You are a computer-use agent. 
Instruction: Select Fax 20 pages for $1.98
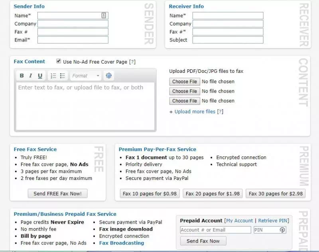tap(213, 193)
